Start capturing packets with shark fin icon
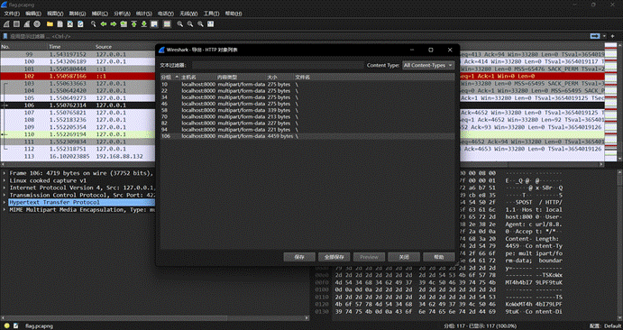The width and height of the screenshot is (623, 330). 6,24
